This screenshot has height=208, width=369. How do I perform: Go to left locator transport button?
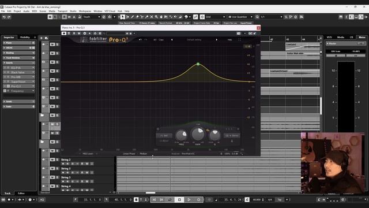click(154, 200)
